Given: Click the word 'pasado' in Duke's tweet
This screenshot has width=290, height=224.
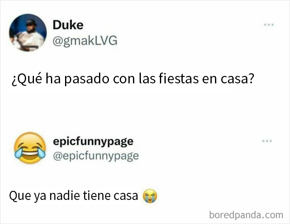Looking at the screenshot, I should pyautogui.click(x=87, y=79).
